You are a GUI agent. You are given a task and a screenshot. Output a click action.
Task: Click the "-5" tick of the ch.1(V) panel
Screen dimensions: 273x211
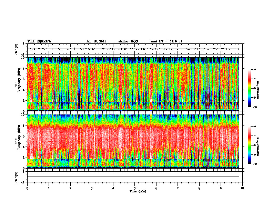23,54
